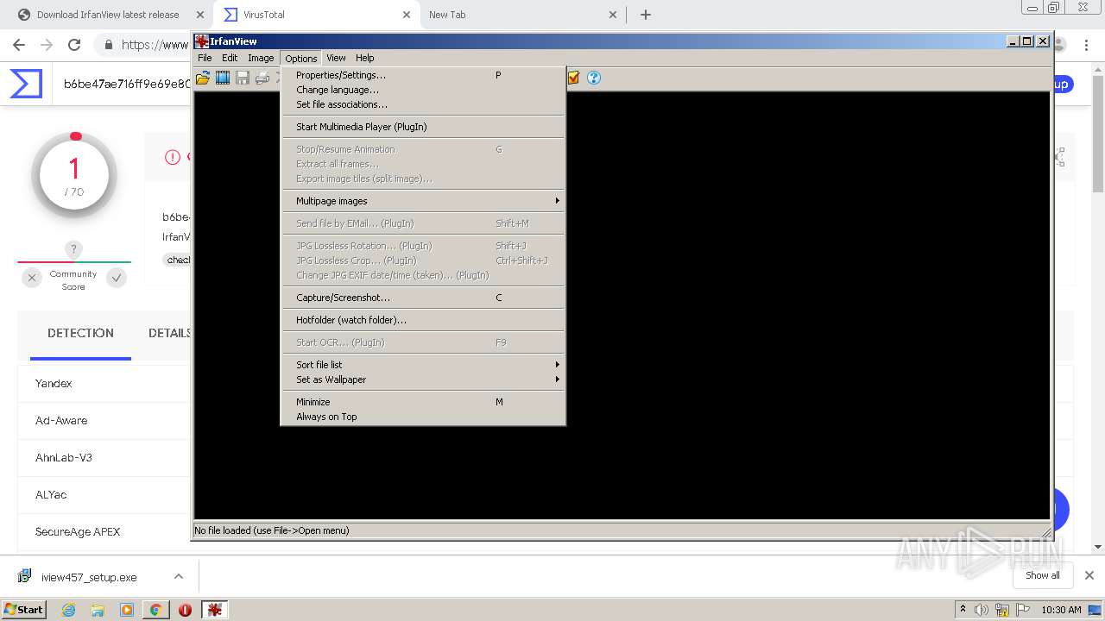Click the IrfanView taskbar button

(214, 610)
